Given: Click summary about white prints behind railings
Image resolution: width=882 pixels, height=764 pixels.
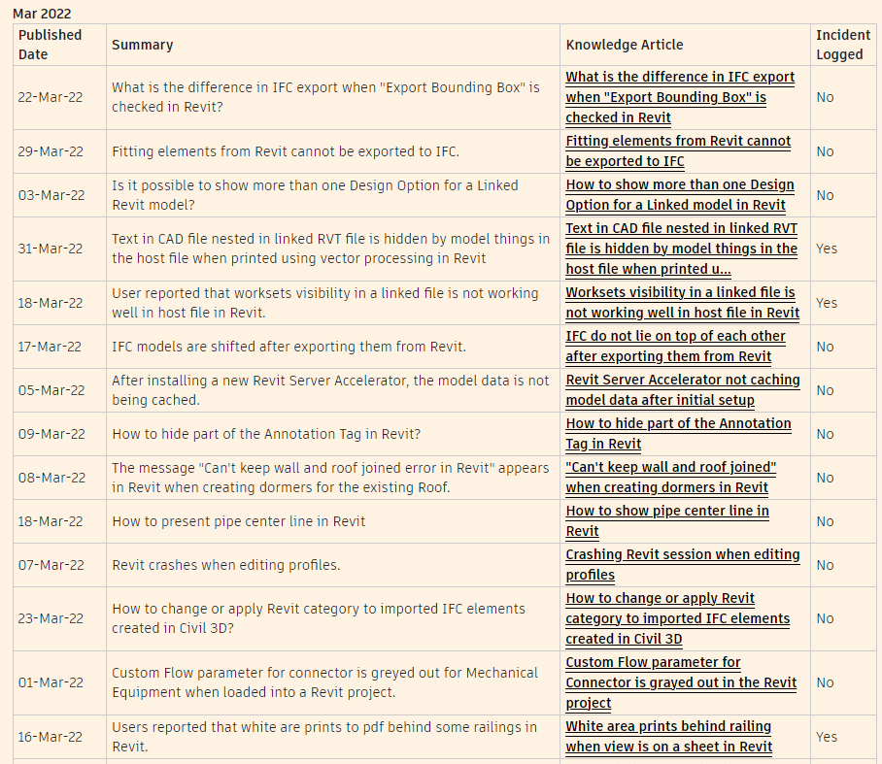Looking at the screenshot, I should 324,737.
